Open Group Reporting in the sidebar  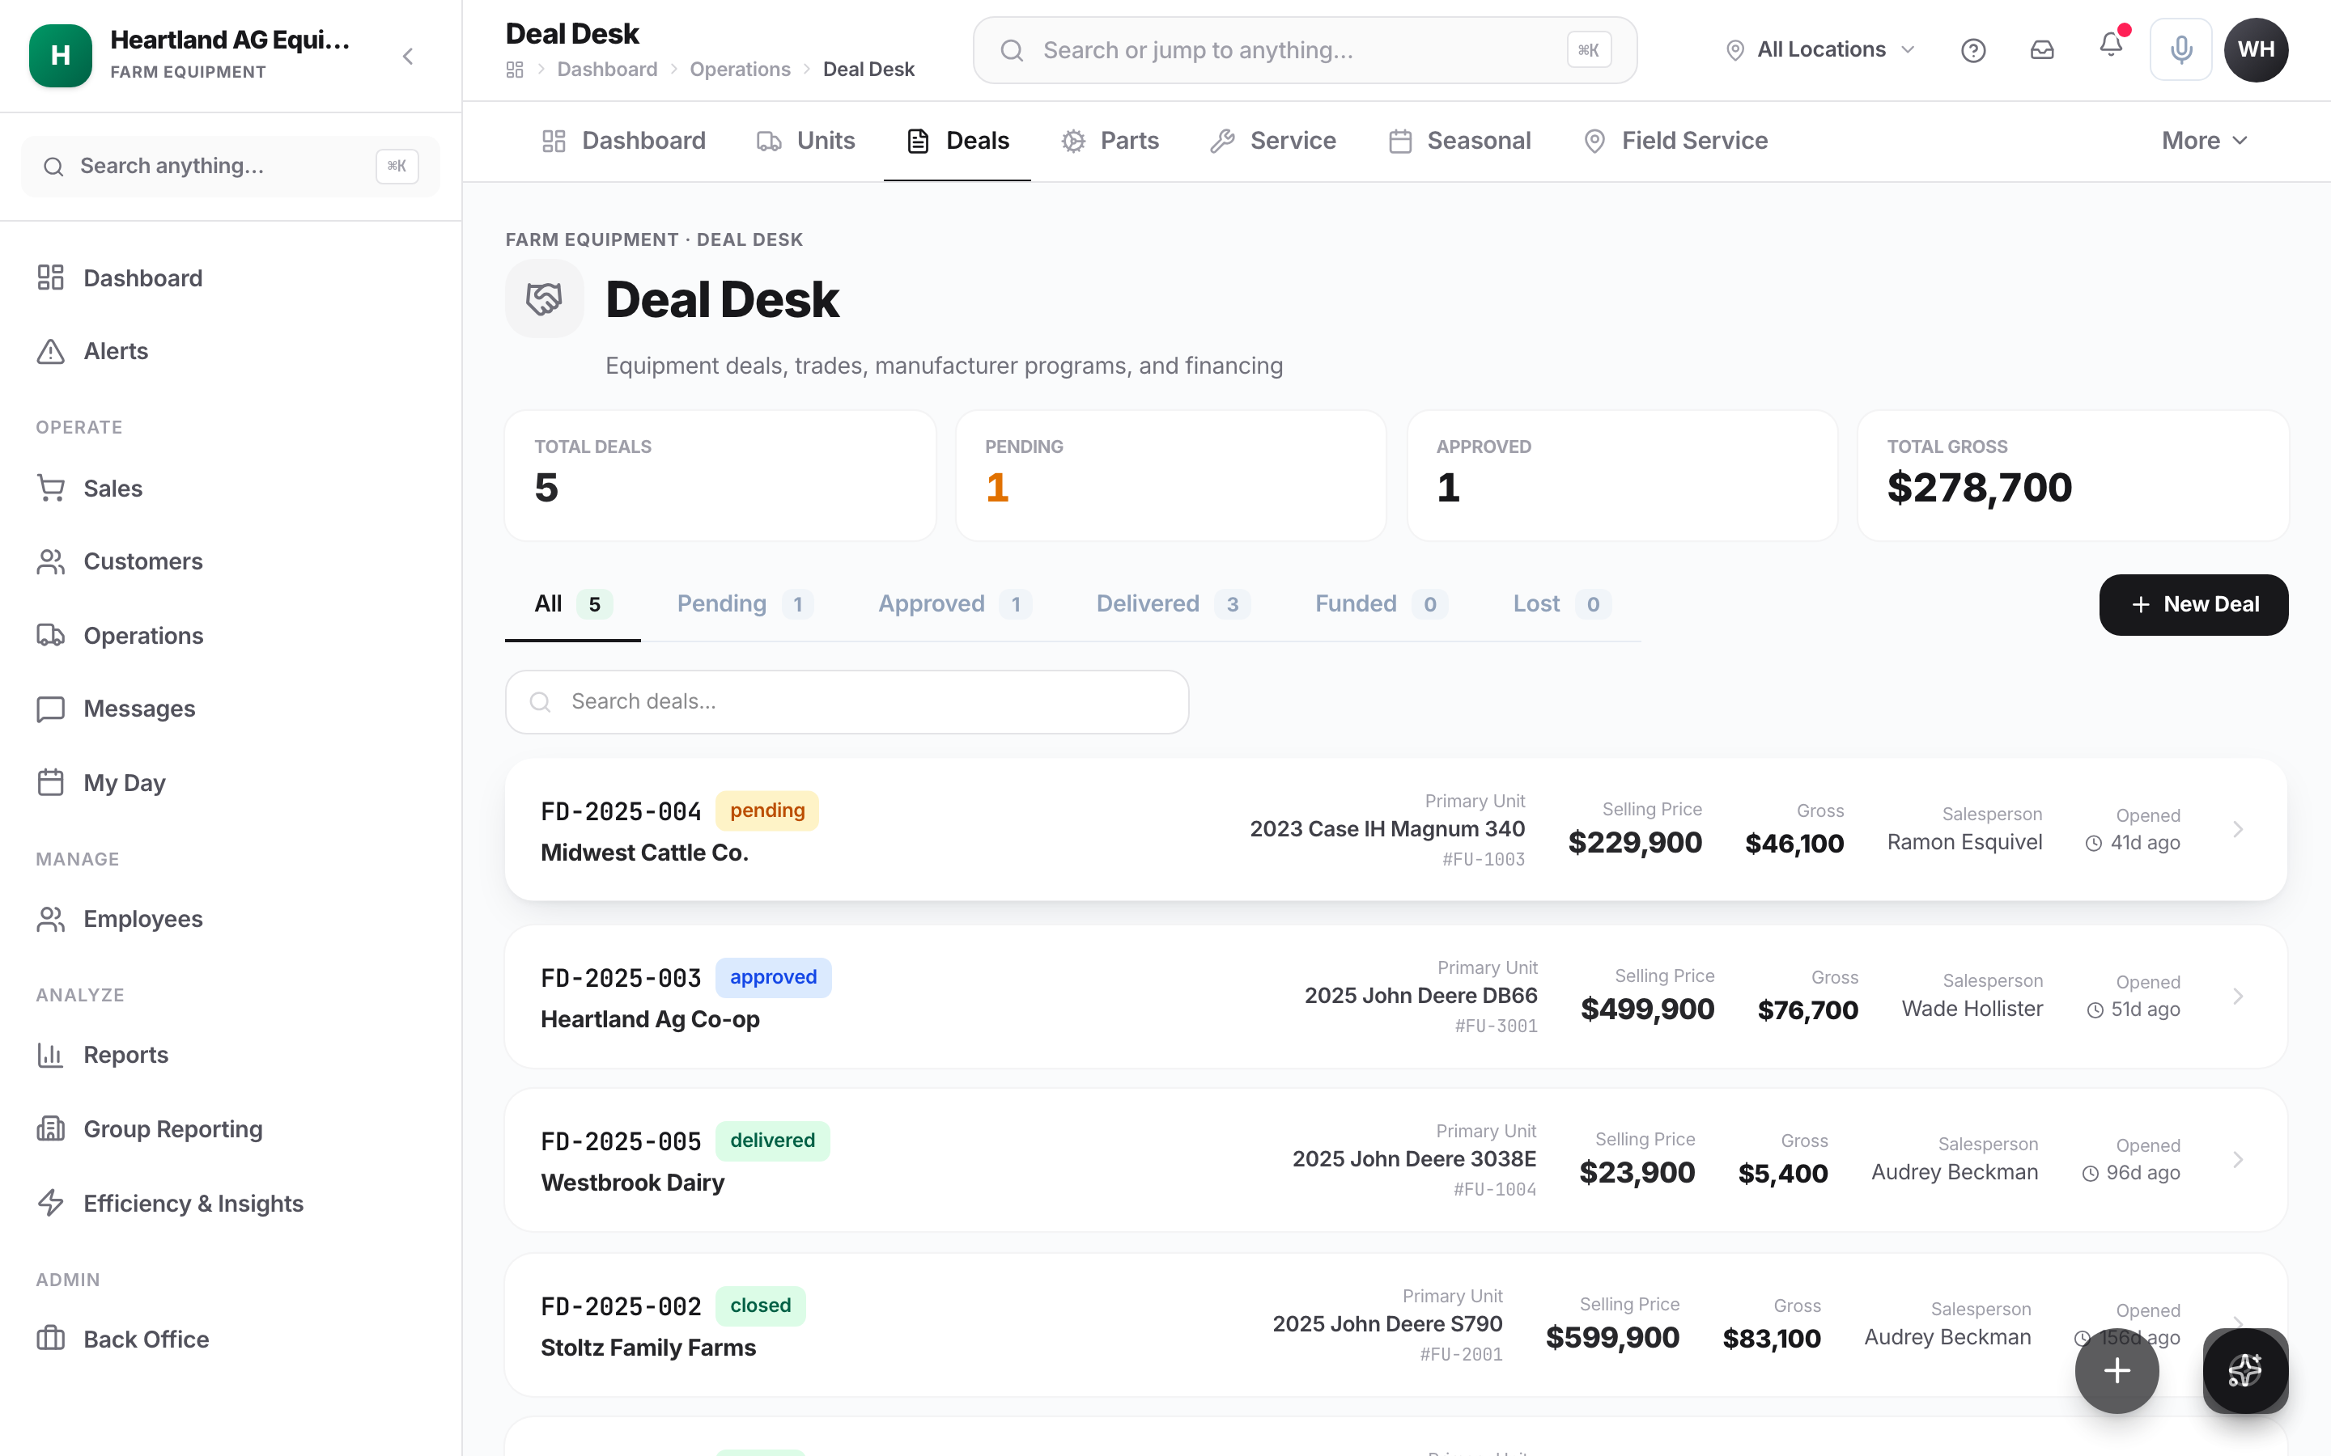(x=230, y=1128)
